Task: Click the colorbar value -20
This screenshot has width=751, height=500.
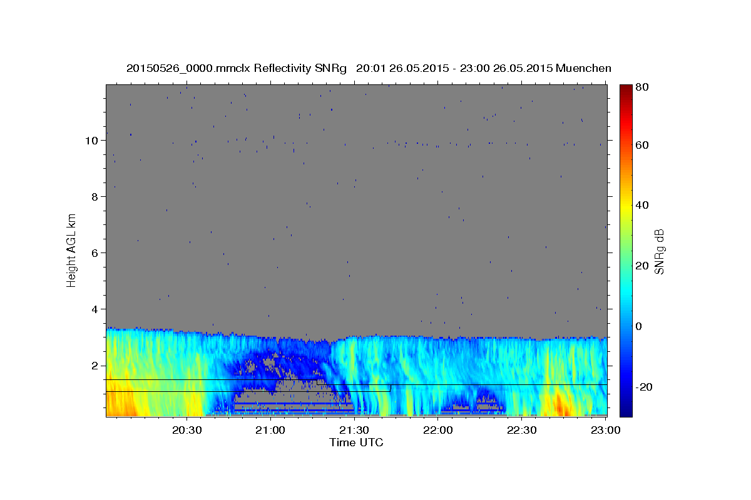Action: (x=644, y=387)
